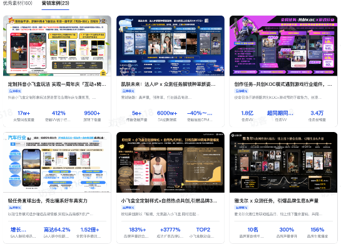Click the description under 小飞盒全定制样式 card
The image size is (341, 244).
(x=160, y=214)
